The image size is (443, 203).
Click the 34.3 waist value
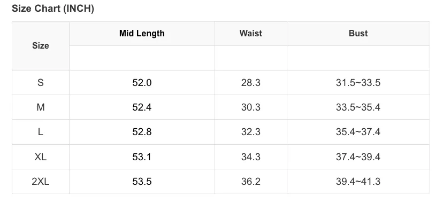[250, 157]
